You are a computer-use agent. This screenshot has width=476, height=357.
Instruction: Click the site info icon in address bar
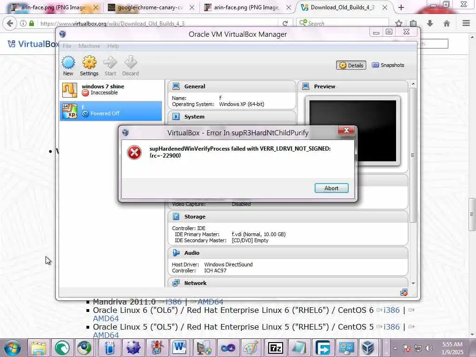click(x=23, y=23)
